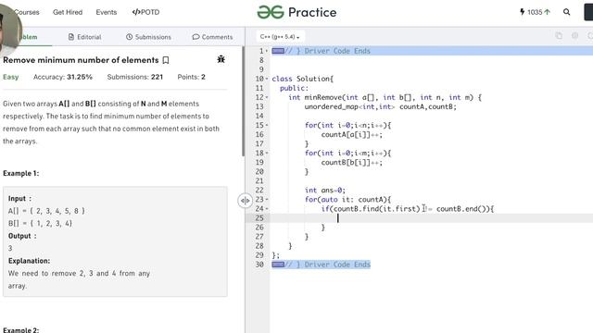Viewport: 593px width, 333px height.
Task: Collapse minRemove function fold on line 12
Action: click(267, 97)
